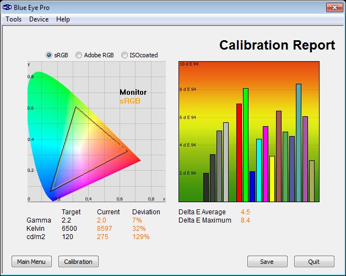The width and height of the screenshot is (346, 276).
Task: Click the Deviation column header
Action: (146, 212)
